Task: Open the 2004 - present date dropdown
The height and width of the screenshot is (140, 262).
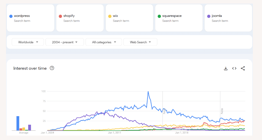Action: click(65, 42)
